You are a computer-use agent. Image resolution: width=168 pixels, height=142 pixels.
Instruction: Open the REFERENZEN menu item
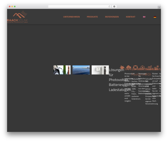point(112,17)
